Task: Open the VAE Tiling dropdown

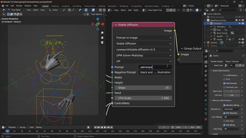Action: [231, 129]
